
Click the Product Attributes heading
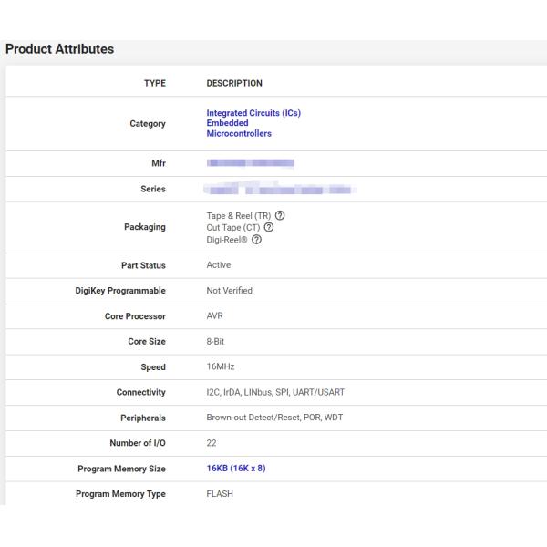coord(60,49)
